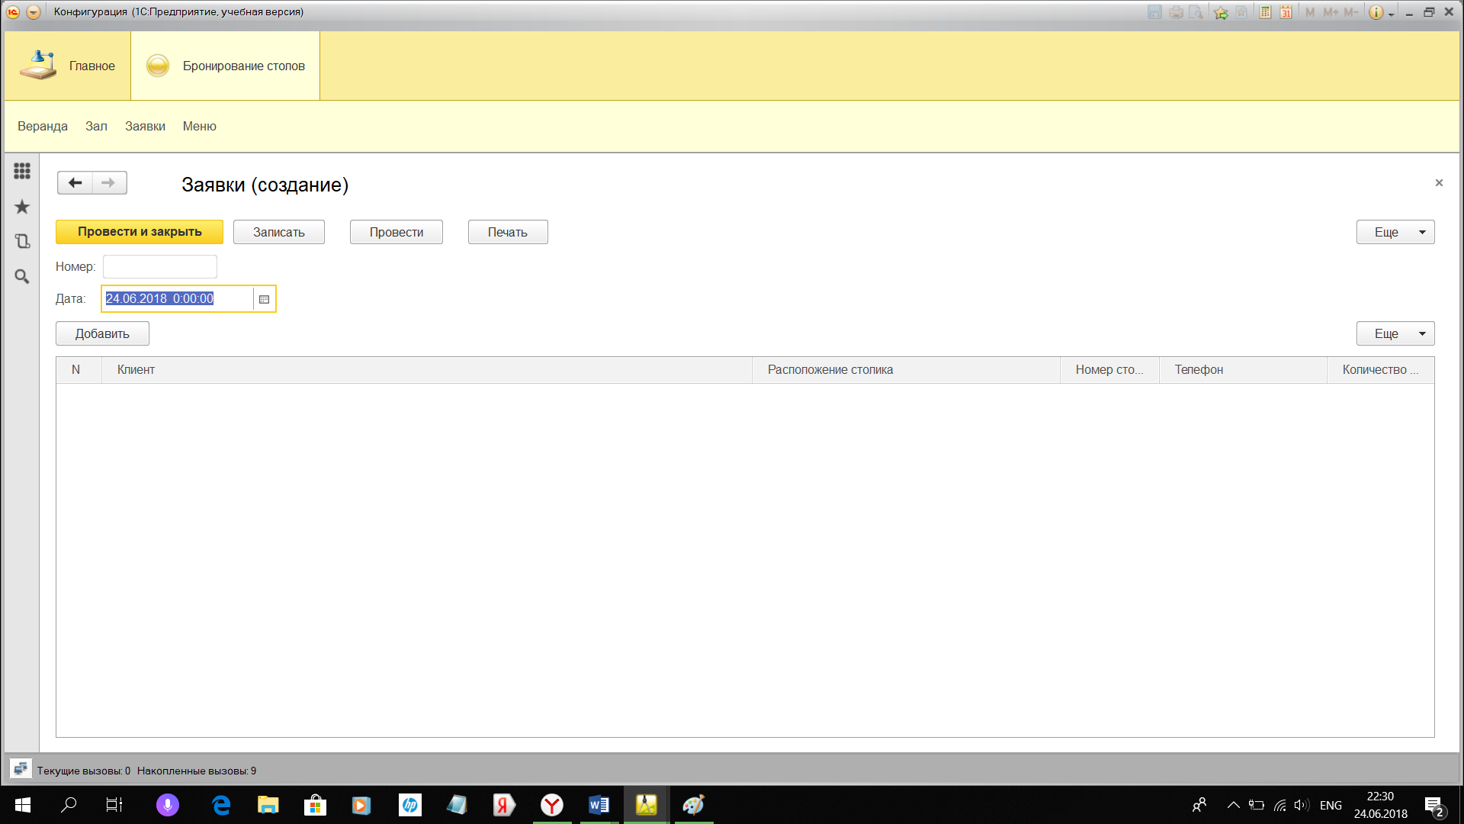1464x824 pixels.
Task: Open the calendar icon in the title bar
Action: tap(1286, 12)
